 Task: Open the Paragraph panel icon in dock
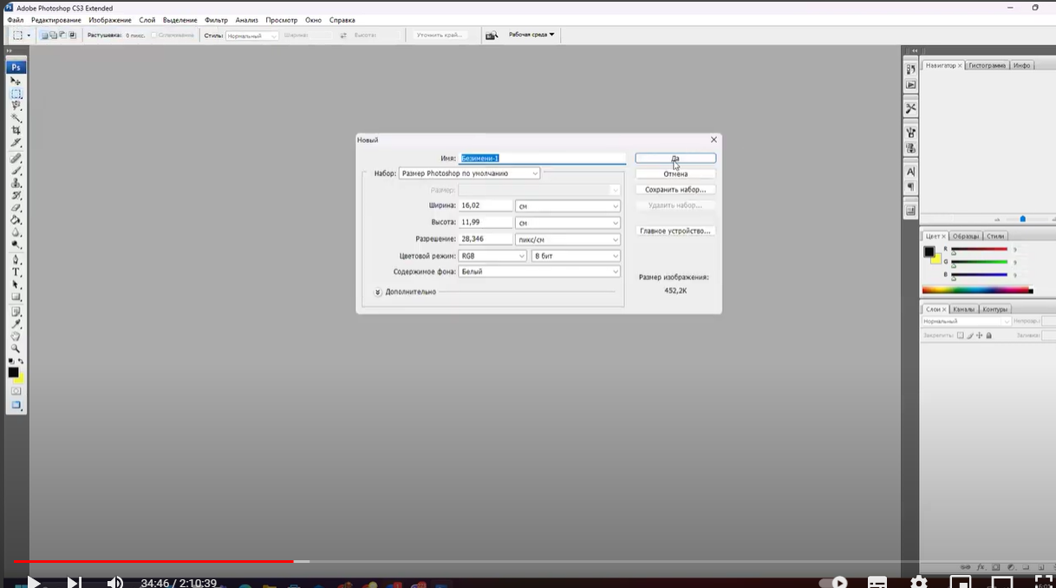tap(910, 187)
